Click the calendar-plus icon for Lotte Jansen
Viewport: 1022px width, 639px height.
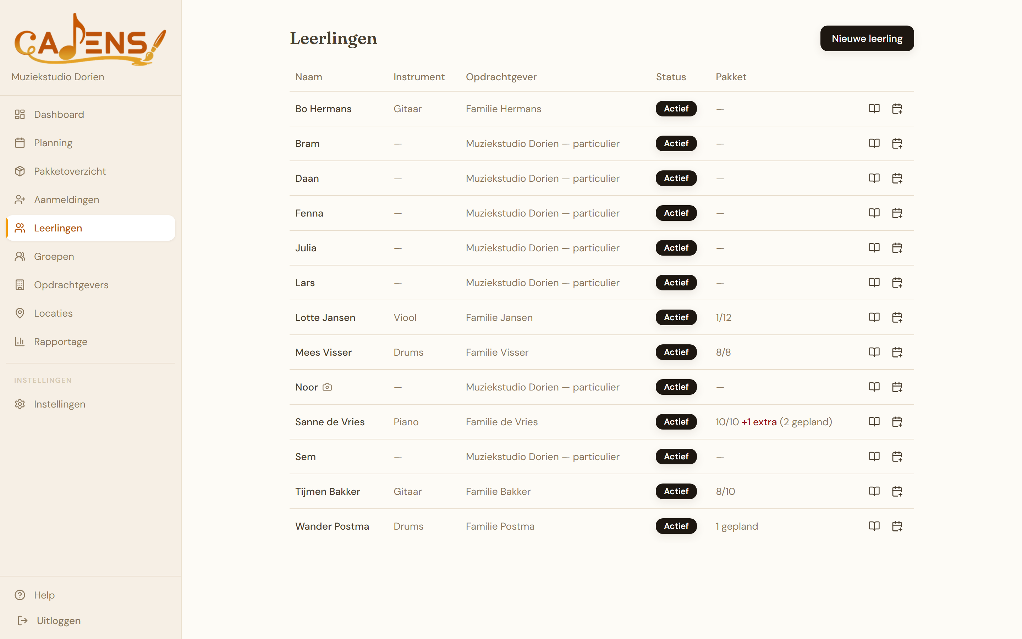(x=897, y=317)
